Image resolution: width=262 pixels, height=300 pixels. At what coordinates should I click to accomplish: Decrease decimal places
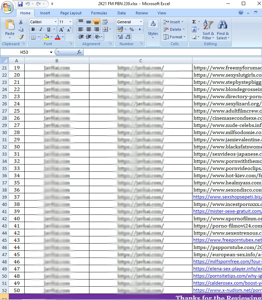pyautogui.click(x=128, y=37)
